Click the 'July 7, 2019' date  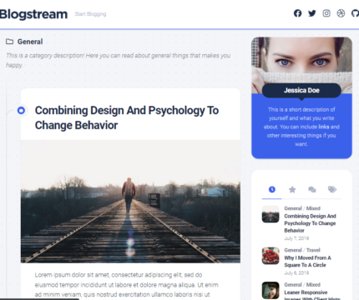click(296, 238)
